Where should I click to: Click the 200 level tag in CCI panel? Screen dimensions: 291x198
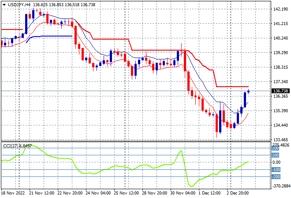coord(275,148)
